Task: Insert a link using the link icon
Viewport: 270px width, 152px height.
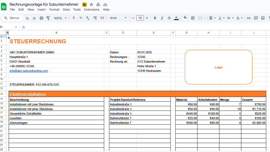Action: 249,18
